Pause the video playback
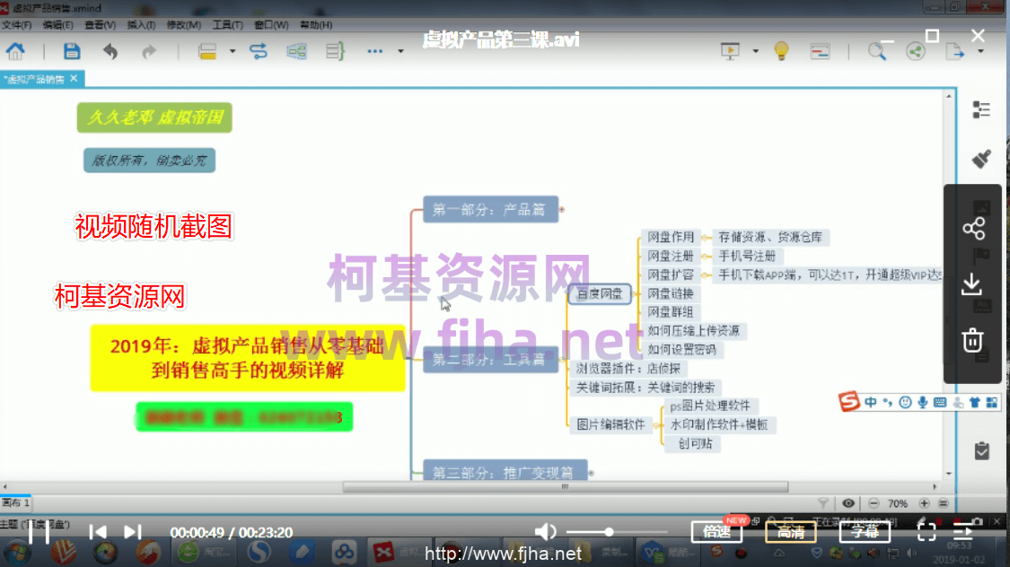 (39, 532)
